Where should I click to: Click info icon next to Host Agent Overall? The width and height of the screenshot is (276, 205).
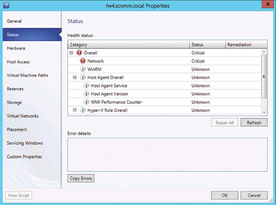83,77
